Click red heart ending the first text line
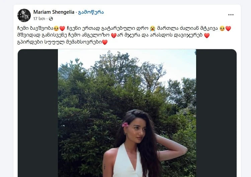The image size is (251, 177). [x=228, y=28]
